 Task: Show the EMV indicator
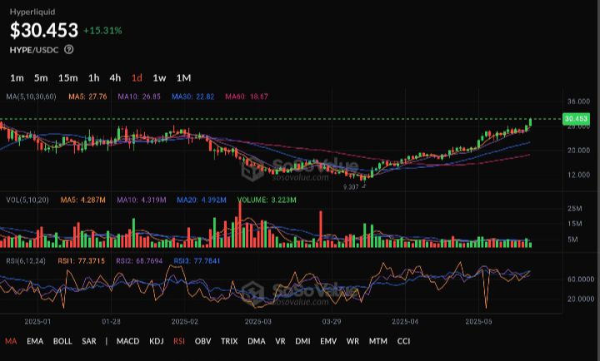328,341
